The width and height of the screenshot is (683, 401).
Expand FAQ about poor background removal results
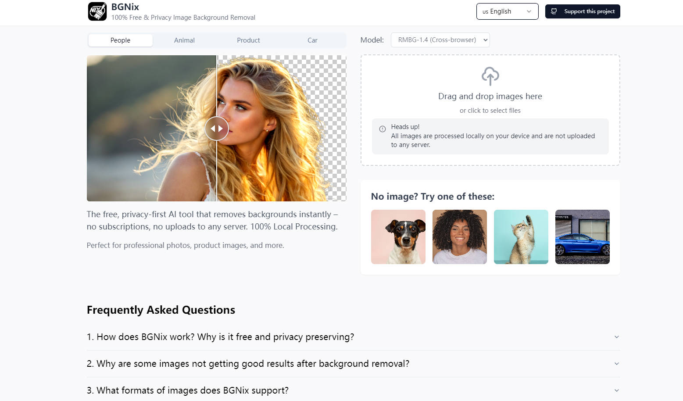(353, 364)
